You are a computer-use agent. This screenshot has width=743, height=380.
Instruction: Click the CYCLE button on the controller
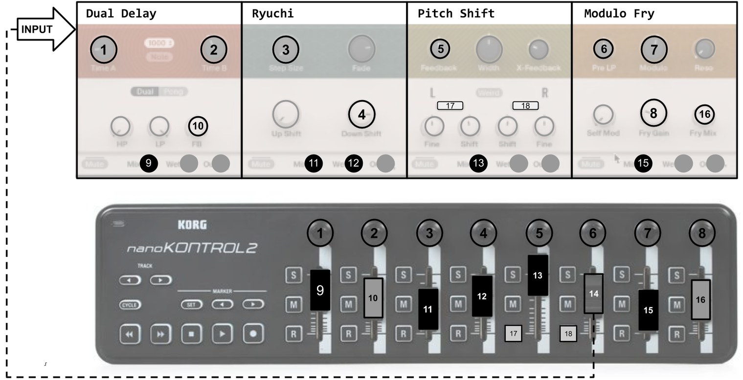[x=130, y=305]
